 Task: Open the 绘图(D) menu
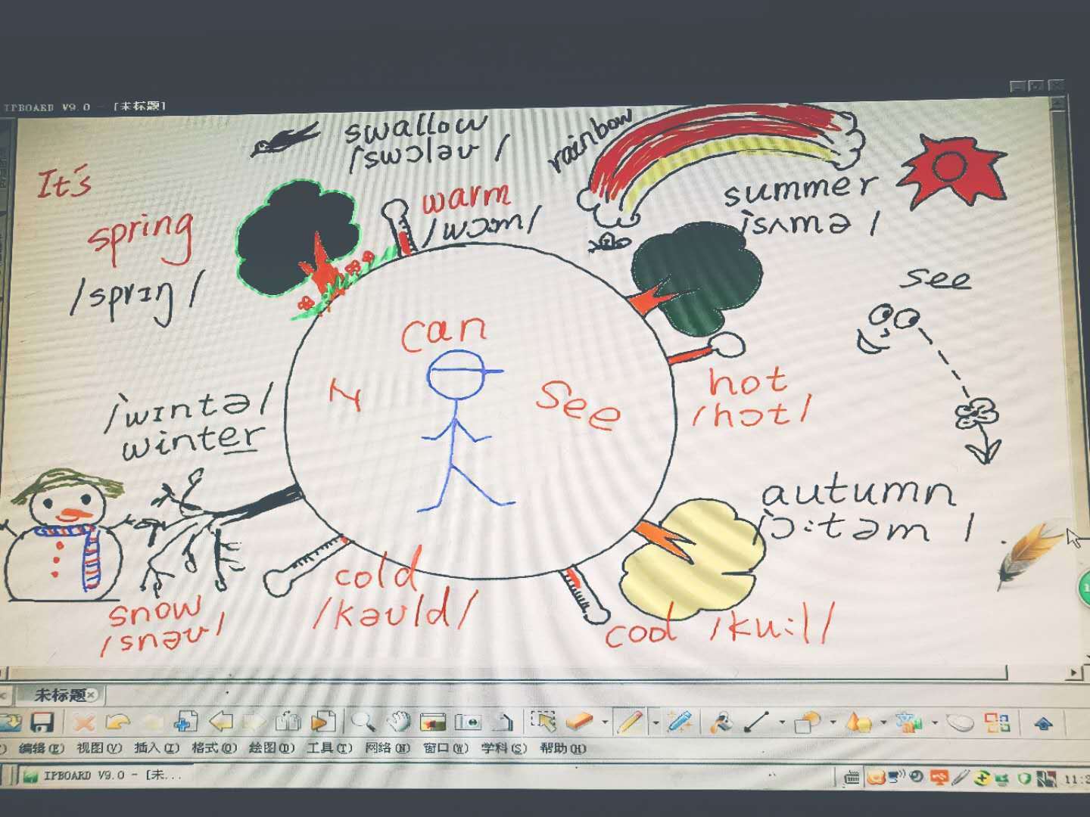[272, 748]
